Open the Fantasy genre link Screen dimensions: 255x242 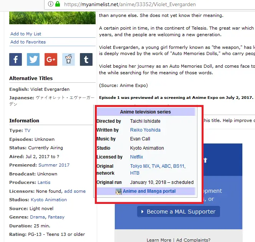click(56, 217)
